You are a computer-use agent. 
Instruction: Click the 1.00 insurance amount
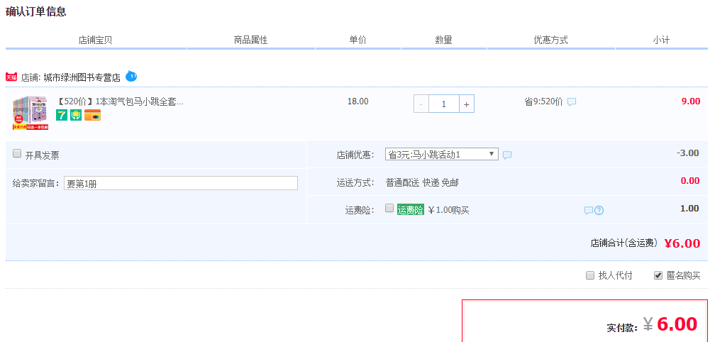point(690,209)
